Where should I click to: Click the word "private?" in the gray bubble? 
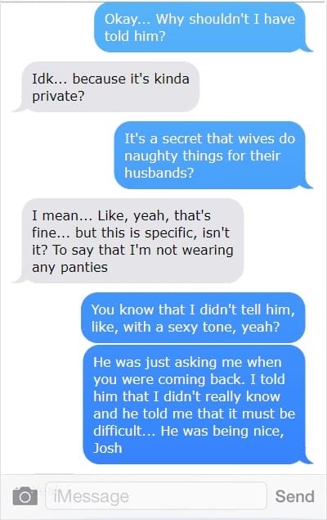[58, 97]
